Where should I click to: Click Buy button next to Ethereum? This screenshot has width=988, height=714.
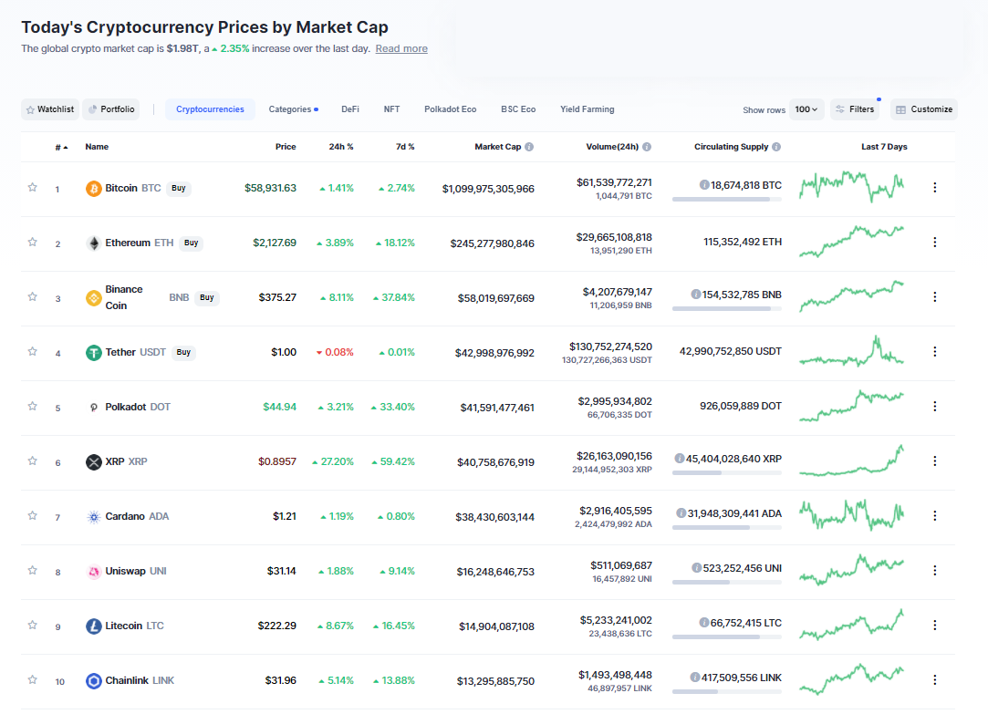point(191,243)
